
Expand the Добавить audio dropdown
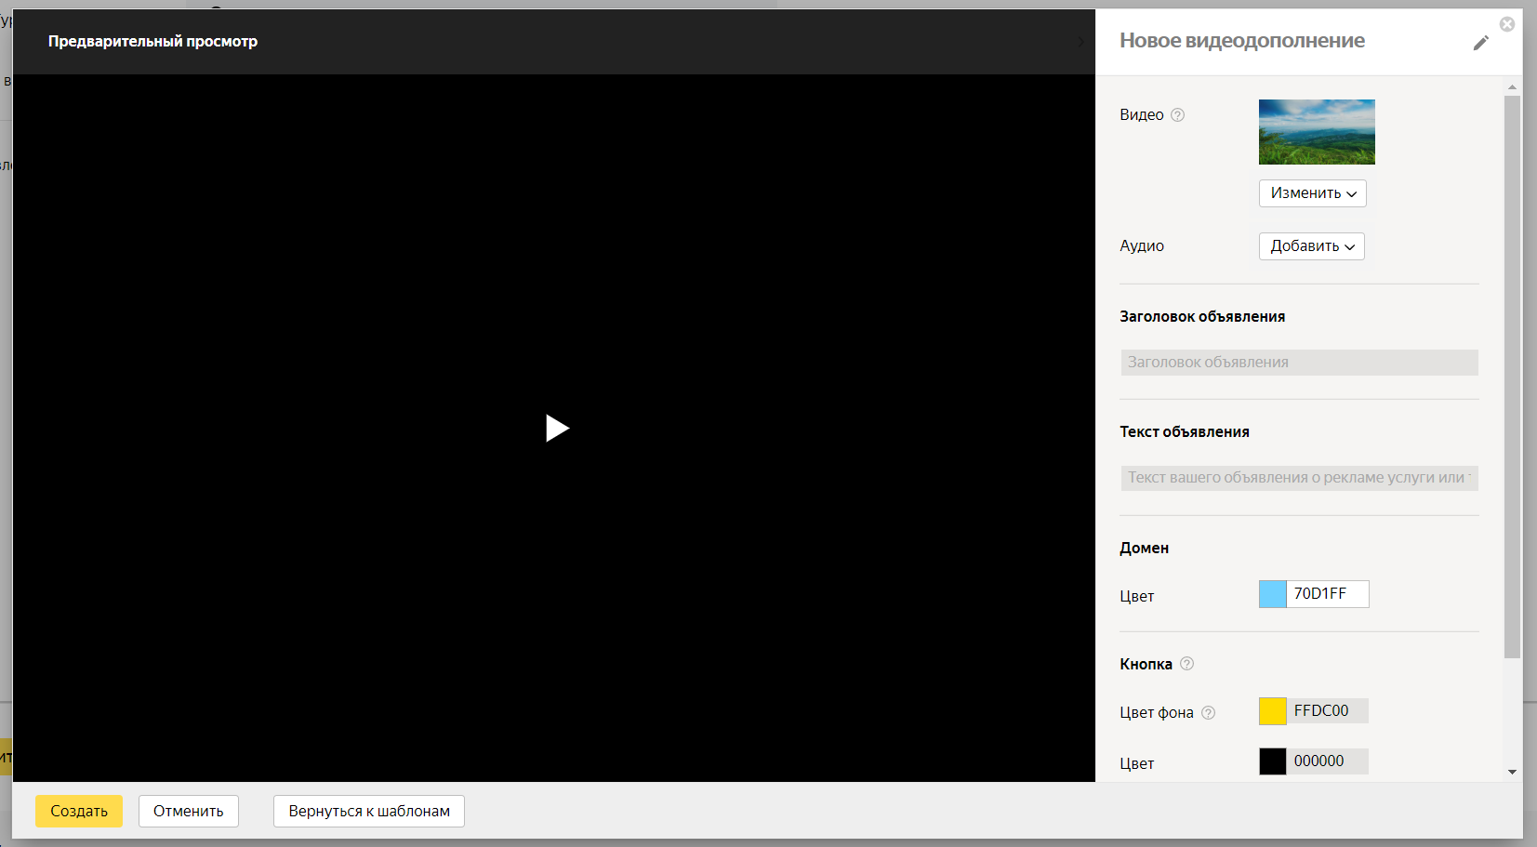pyautogui.click(x=1311, y=246)
